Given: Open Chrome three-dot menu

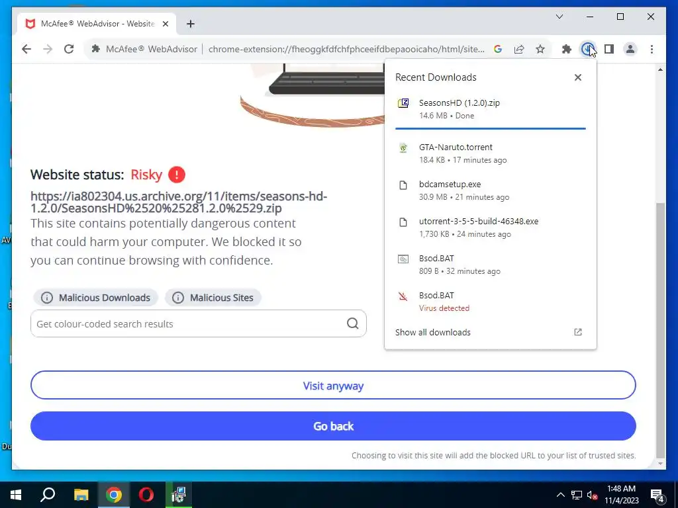Looking at the screenshot, I should 652,49.
